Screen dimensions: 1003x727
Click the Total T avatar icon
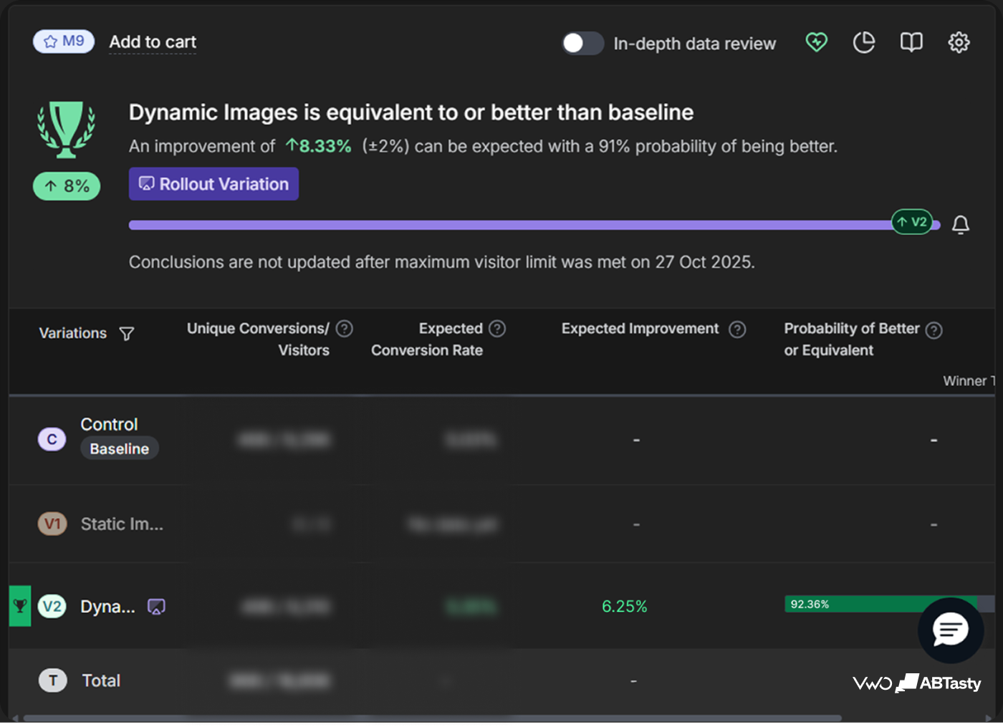(52, 680)
